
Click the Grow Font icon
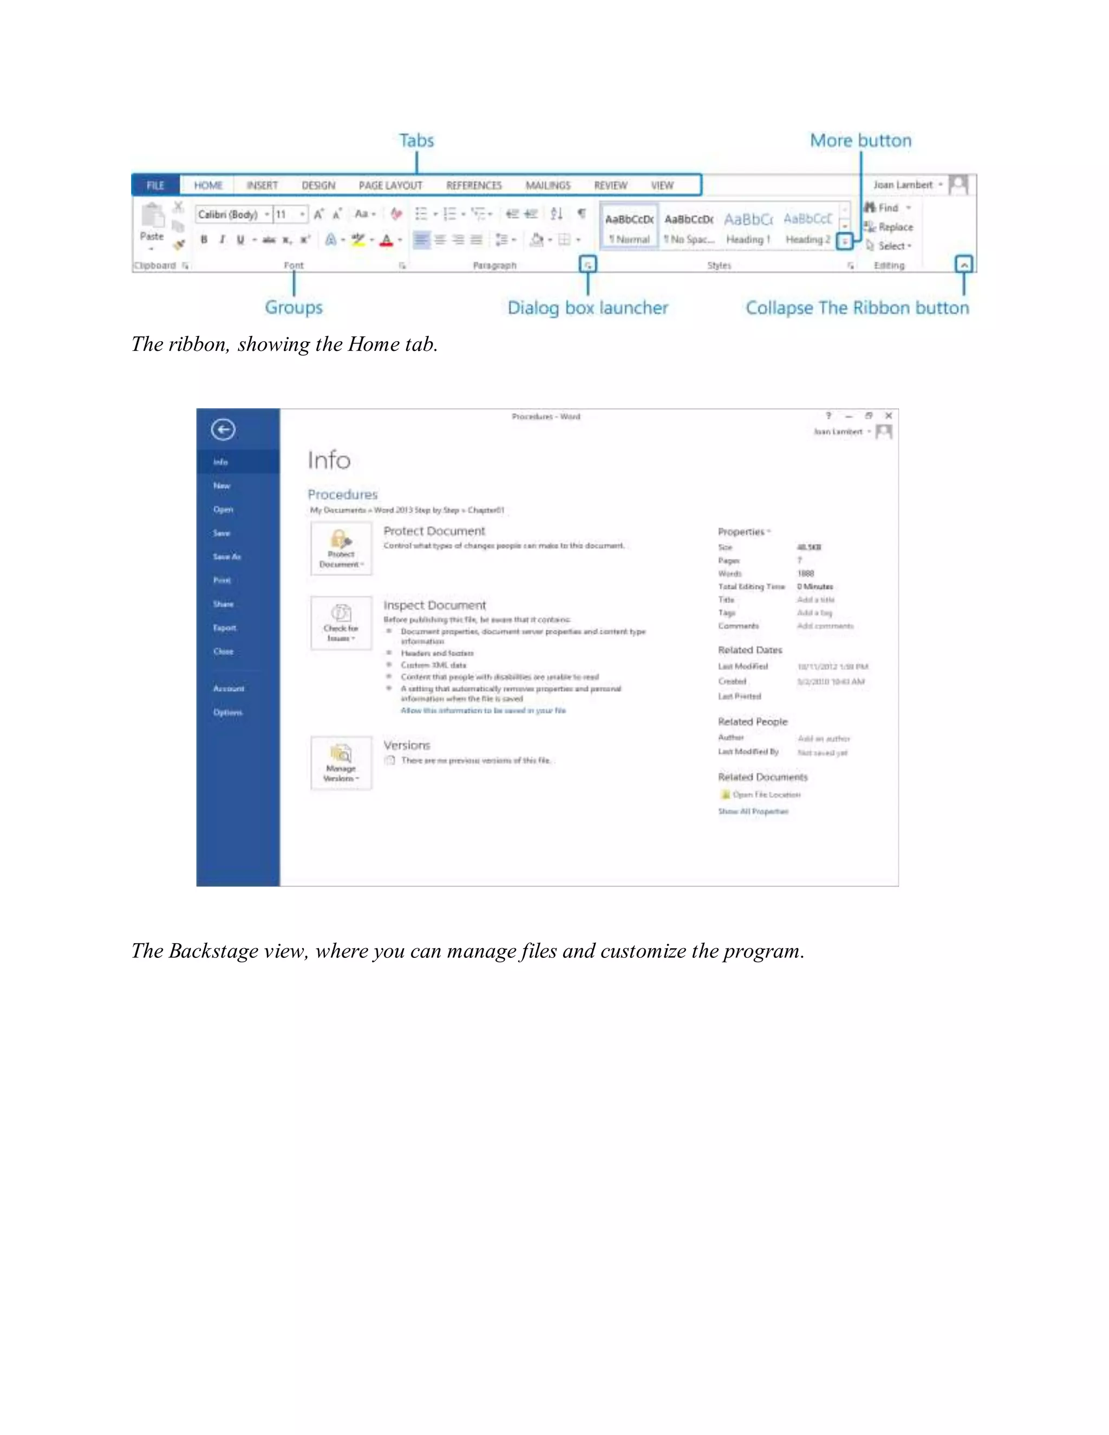pos(319,214)
